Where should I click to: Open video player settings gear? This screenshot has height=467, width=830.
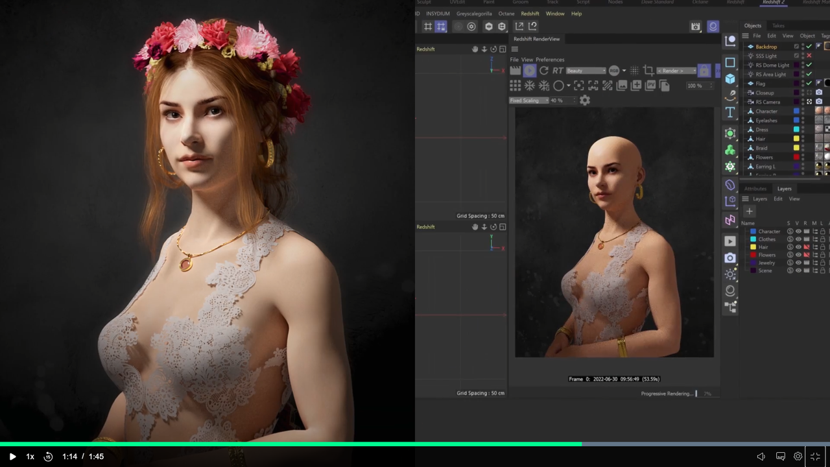798,457
